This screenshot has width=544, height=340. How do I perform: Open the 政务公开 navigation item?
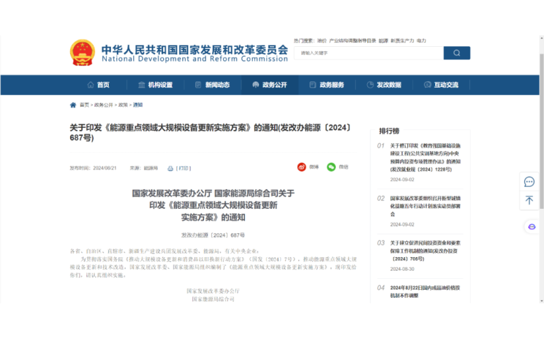(x=270, y=85)
